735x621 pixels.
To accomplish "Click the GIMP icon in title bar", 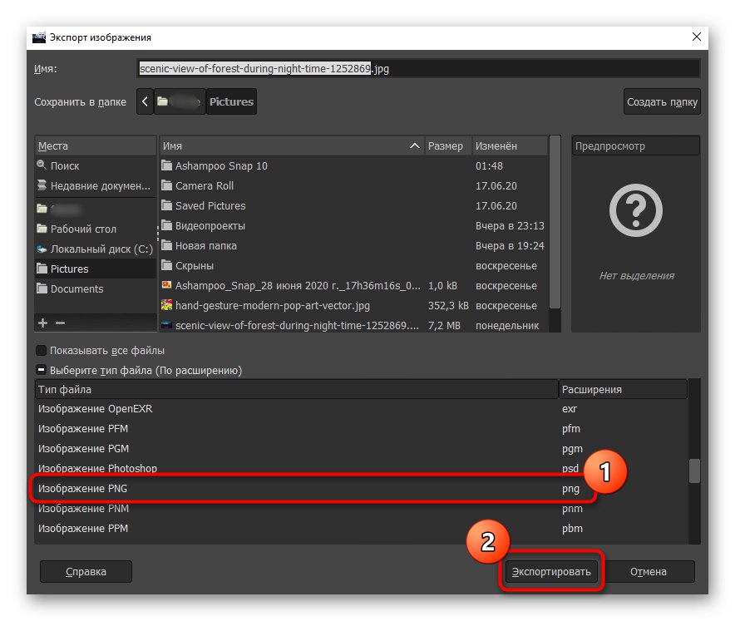I will tap(39, 37).
